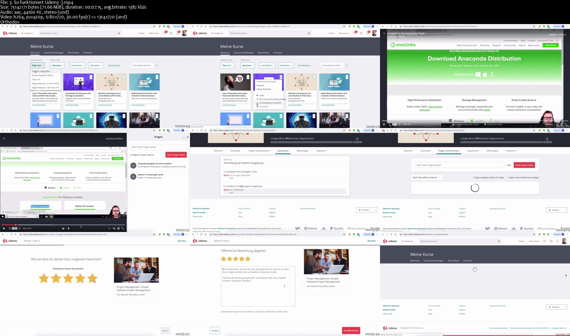Open the 1.75x playback speed control
Viewport: 570px width, 336px height.
(15, 228)
